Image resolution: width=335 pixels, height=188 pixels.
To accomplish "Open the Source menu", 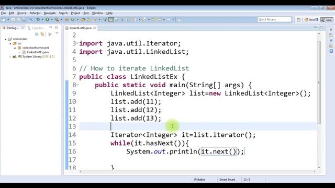I will pos(22,13).
